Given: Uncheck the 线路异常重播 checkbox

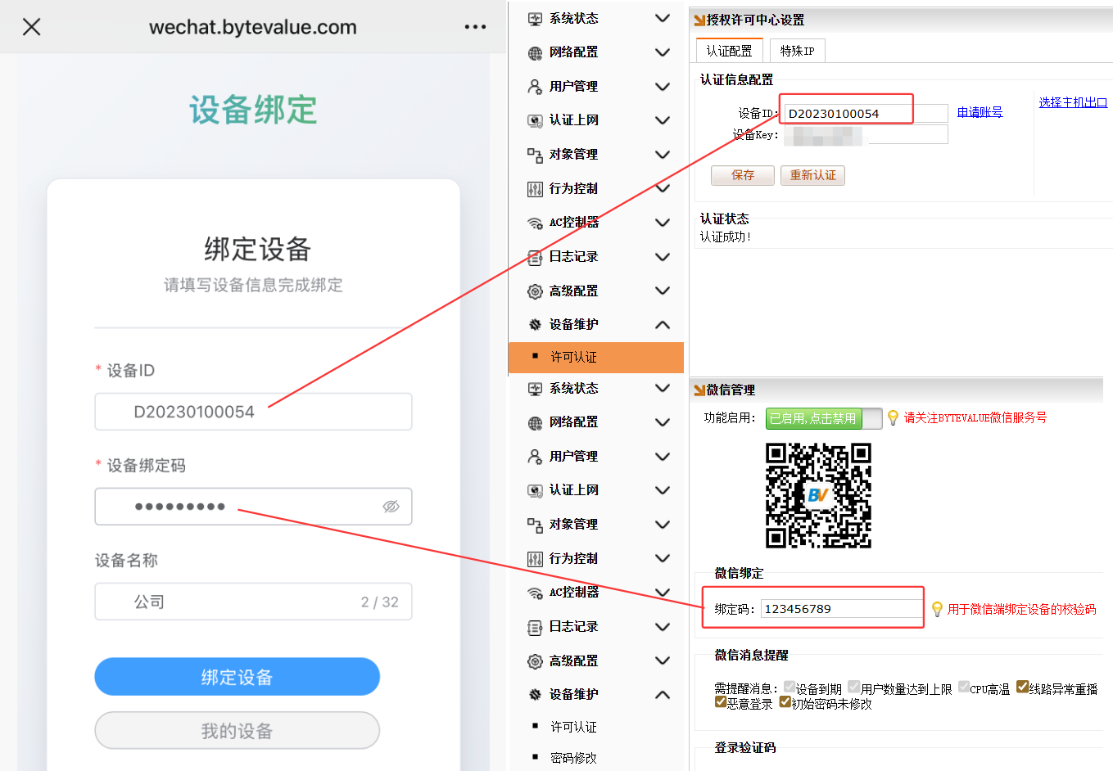Looking at the screenshot, I should tap(1022, 688).
